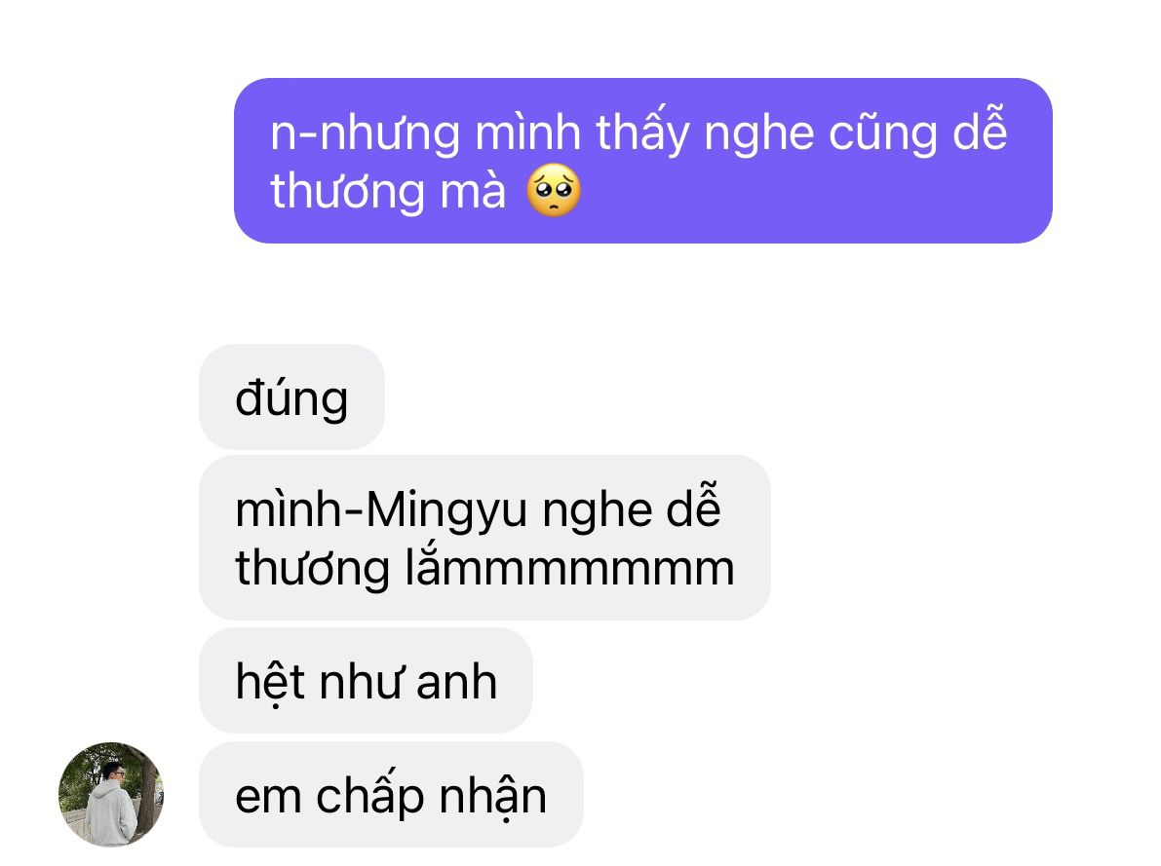Click the word "hệt" in gray bubble
This screenshot has height=866, width=1161.
[x=269, y=681]
